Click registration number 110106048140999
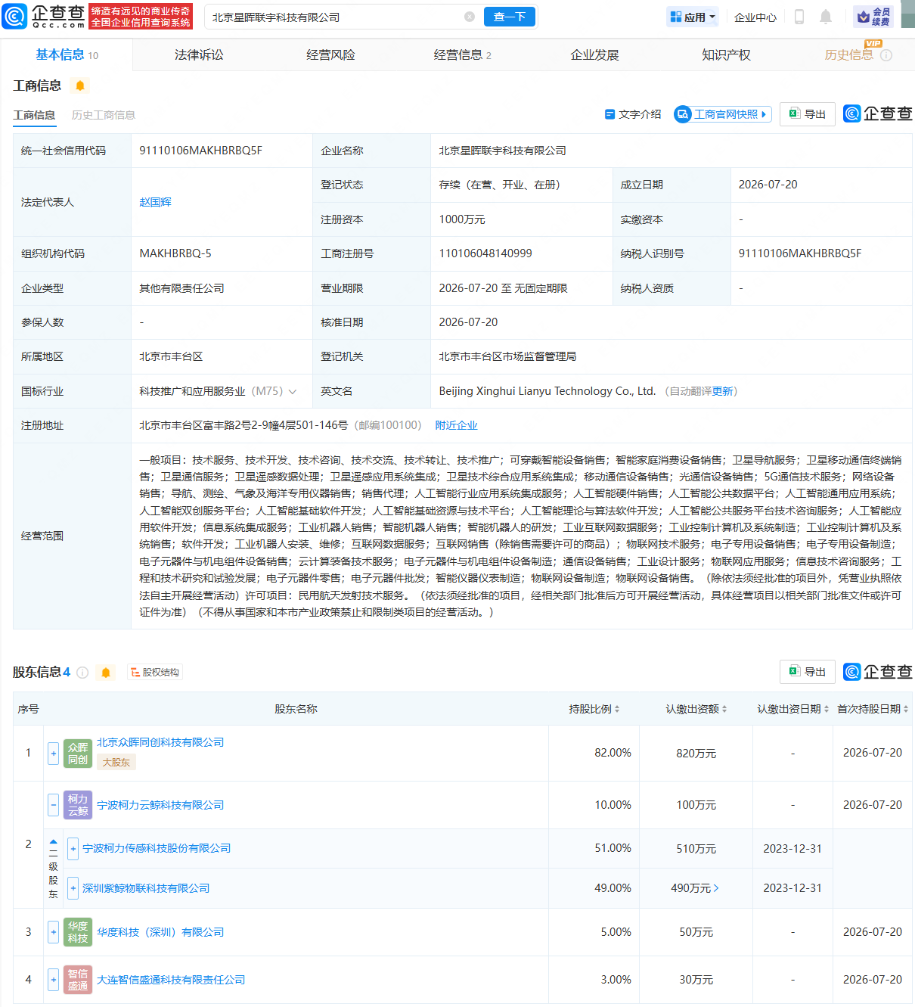 coord(485,253)
